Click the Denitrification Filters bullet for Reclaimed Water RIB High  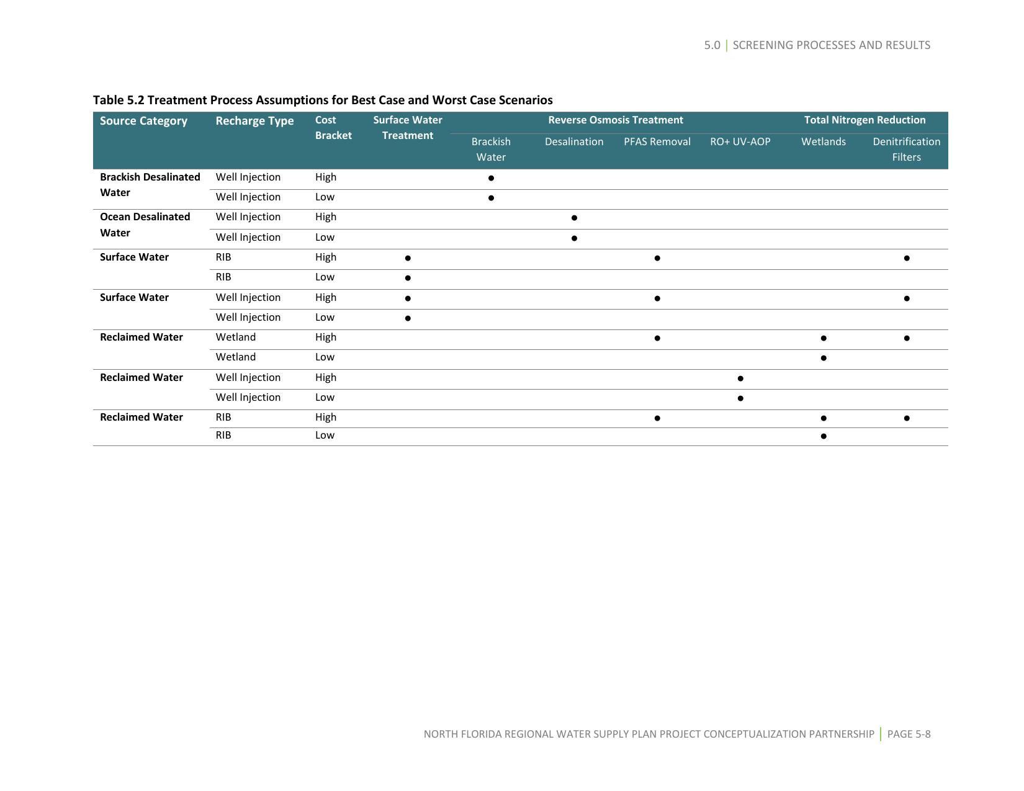click(x=906, y=418)
